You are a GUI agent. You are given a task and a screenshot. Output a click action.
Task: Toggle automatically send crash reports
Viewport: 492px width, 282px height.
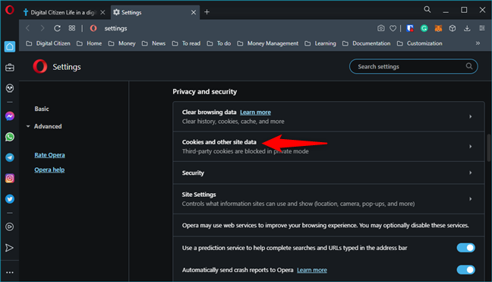(465, 270)
